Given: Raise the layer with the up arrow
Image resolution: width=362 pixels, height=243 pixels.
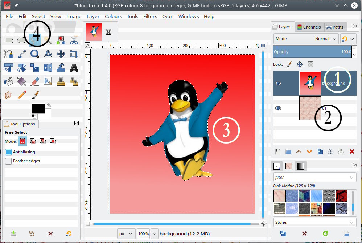Looking at the screenshot, I should tap(299, 152).
